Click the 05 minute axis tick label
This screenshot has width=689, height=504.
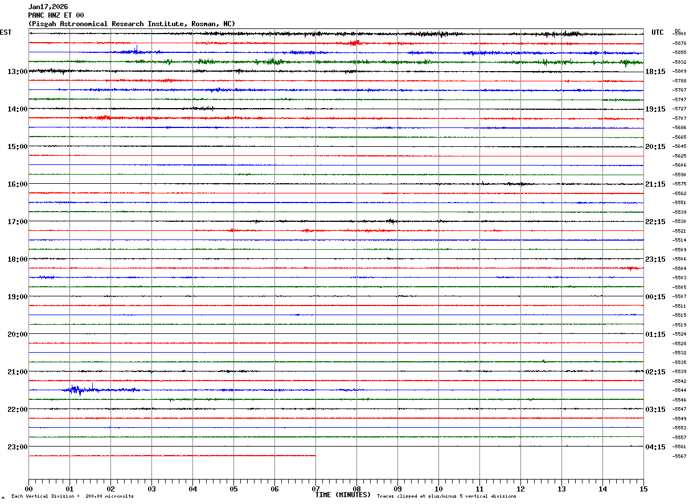coord(233,489)
